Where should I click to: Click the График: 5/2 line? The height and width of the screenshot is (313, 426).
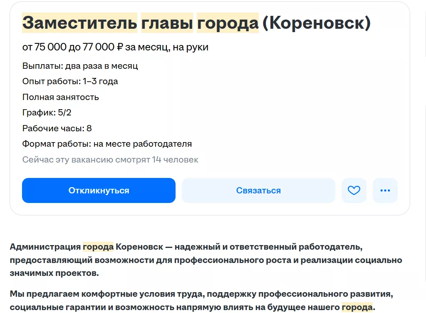[x=47, y=113]
